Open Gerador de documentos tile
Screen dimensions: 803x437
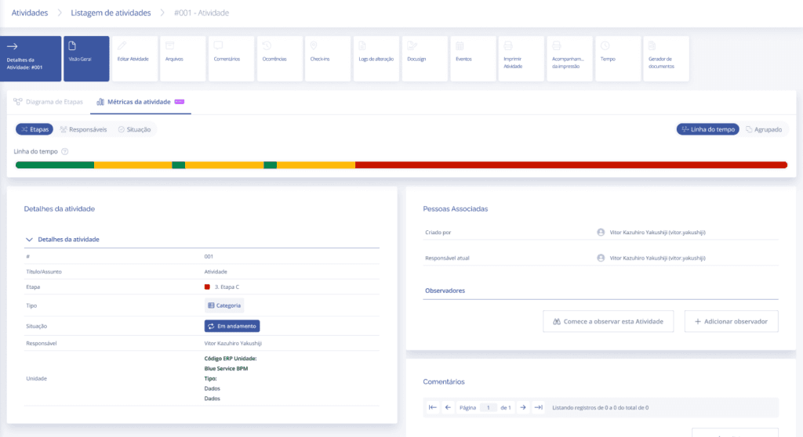tap(667, 58)
